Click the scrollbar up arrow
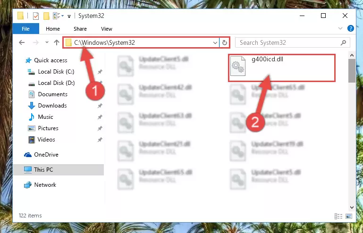 352,55
